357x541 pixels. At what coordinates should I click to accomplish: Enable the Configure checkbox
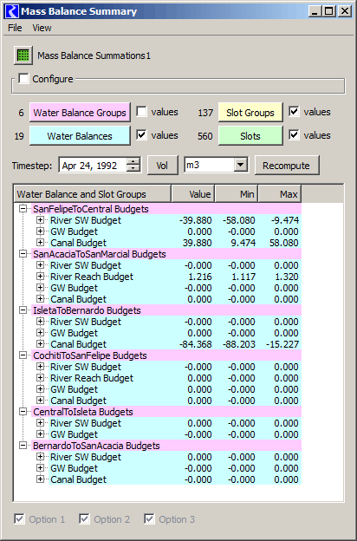point(23,78)
